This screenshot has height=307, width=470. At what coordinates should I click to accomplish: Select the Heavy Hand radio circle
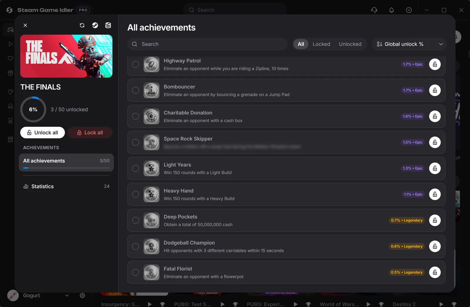click(135, 194)
